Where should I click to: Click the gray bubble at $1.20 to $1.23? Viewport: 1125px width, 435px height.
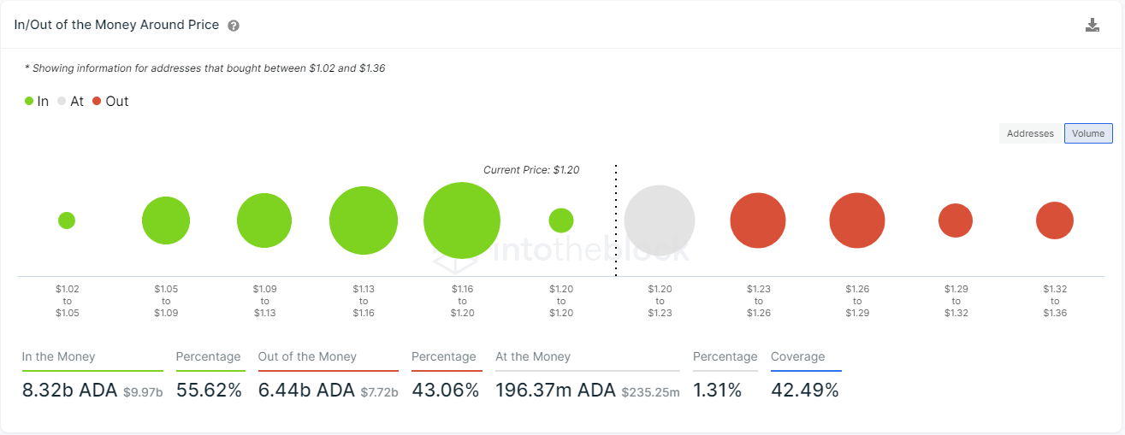pos(660,220)
